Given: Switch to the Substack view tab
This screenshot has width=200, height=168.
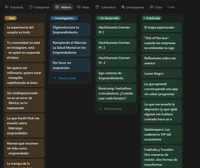Looking at the screenshot, I should (x=14, y=7).
